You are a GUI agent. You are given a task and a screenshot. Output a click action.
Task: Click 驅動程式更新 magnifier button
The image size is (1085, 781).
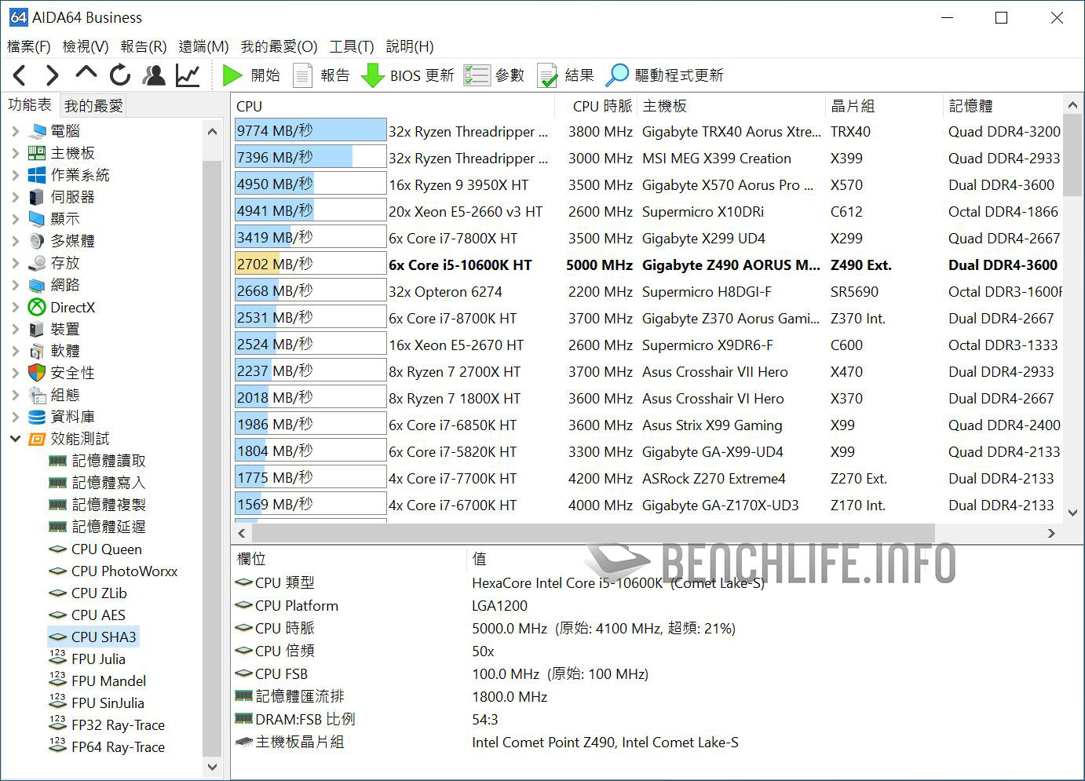click(618, 75)
